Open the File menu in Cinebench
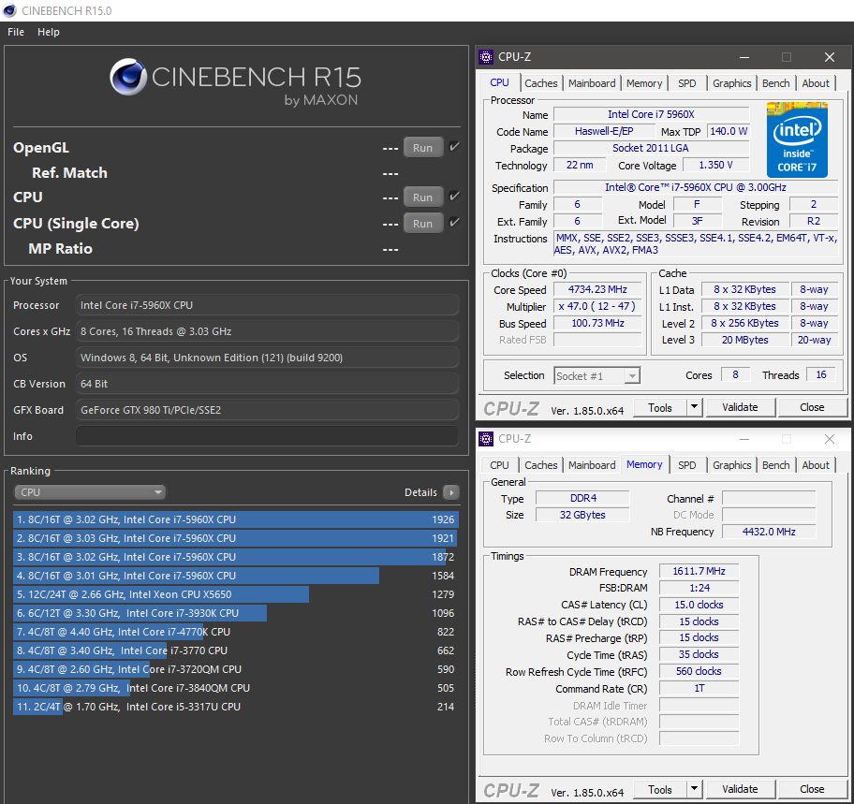 tap(16, 32)
